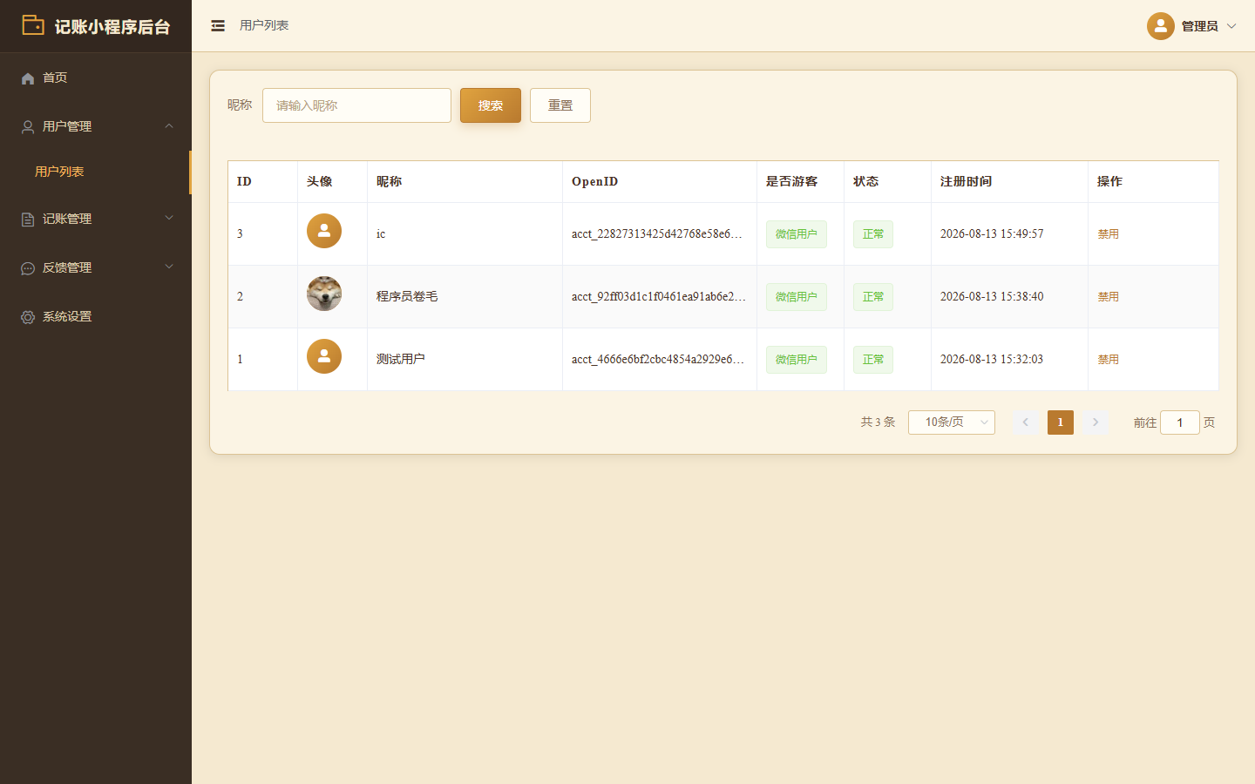Select the 用户列表 submenu item
The height and width of the screenshot is (784, 1255).
tap(96, 172)
